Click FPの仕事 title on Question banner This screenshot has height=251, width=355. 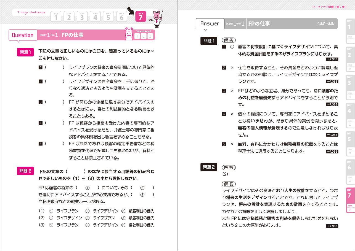[73, 35]
